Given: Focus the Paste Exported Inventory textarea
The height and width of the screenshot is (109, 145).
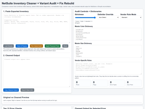Looking at the screenshot, I should point(37,28).
